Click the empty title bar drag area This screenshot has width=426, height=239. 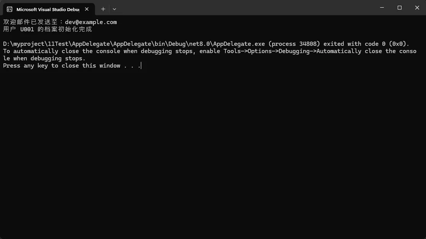245,8
